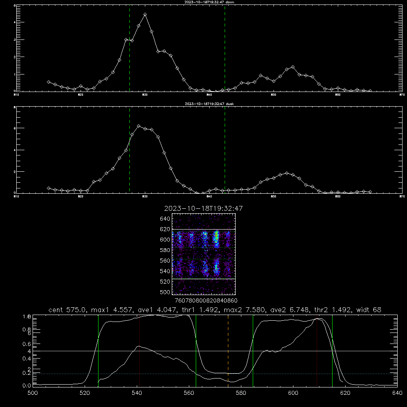Click the secondary peak marker of the dusk curve
The width and height of the screenshot is (407, 407).
click(287, 173)
